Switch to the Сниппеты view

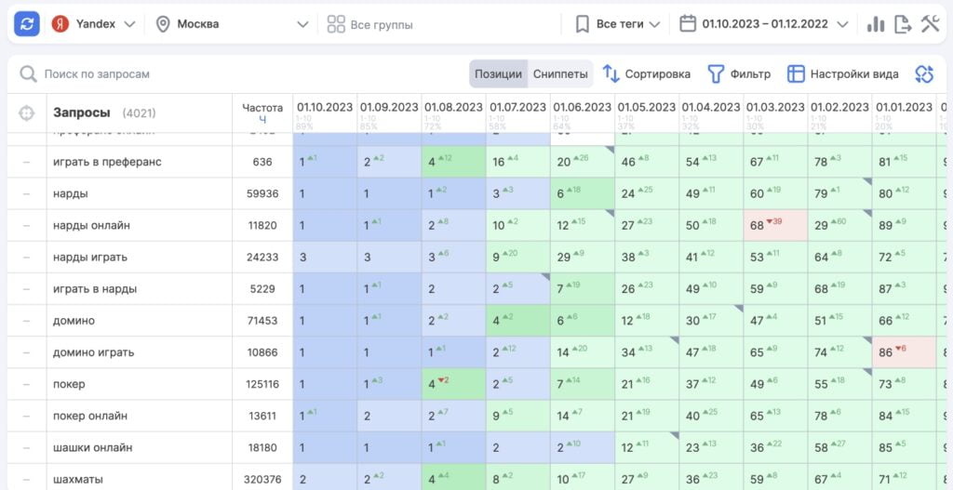pyautogui.click(x=560, y=74)
